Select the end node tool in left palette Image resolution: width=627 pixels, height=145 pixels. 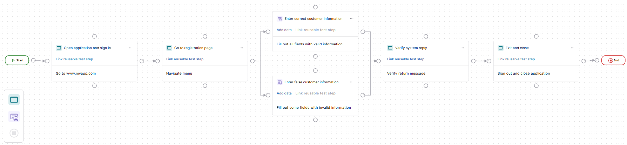point(14,133)
